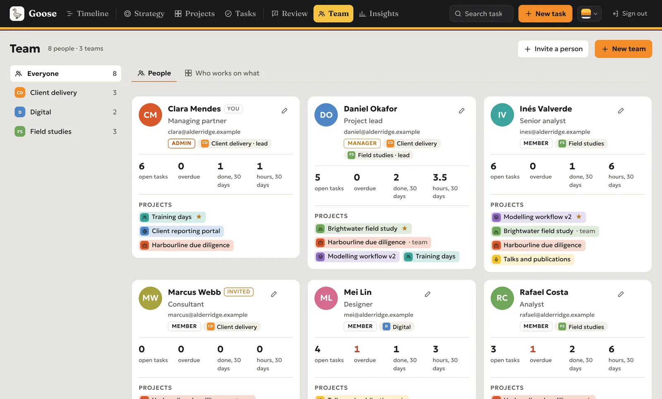Screen dimensions: 662x399
Task: Click the Goose logo icon
Action: 17,14
